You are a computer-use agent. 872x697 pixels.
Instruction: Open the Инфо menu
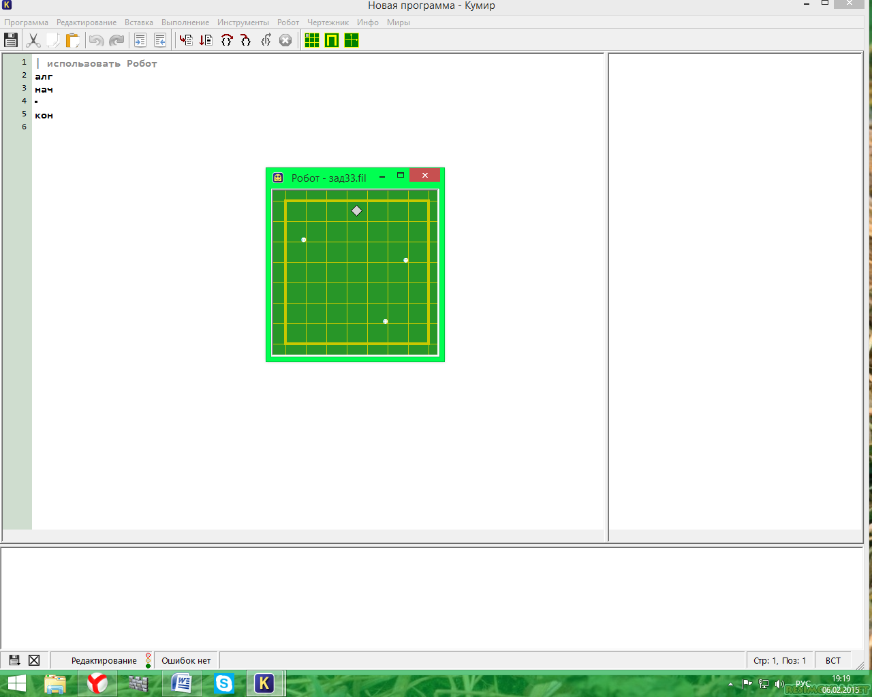coord(368,22)
